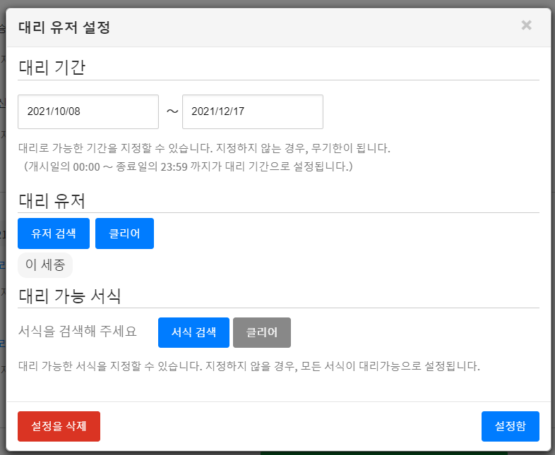Screen dimensions: 555x455
Task: Close the 대리 유저 설정 dialog
Action: (x=526, y=25)
